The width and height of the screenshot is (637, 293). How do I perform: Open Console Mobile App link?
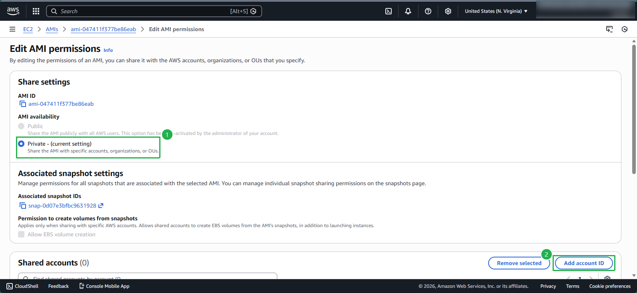104,286
